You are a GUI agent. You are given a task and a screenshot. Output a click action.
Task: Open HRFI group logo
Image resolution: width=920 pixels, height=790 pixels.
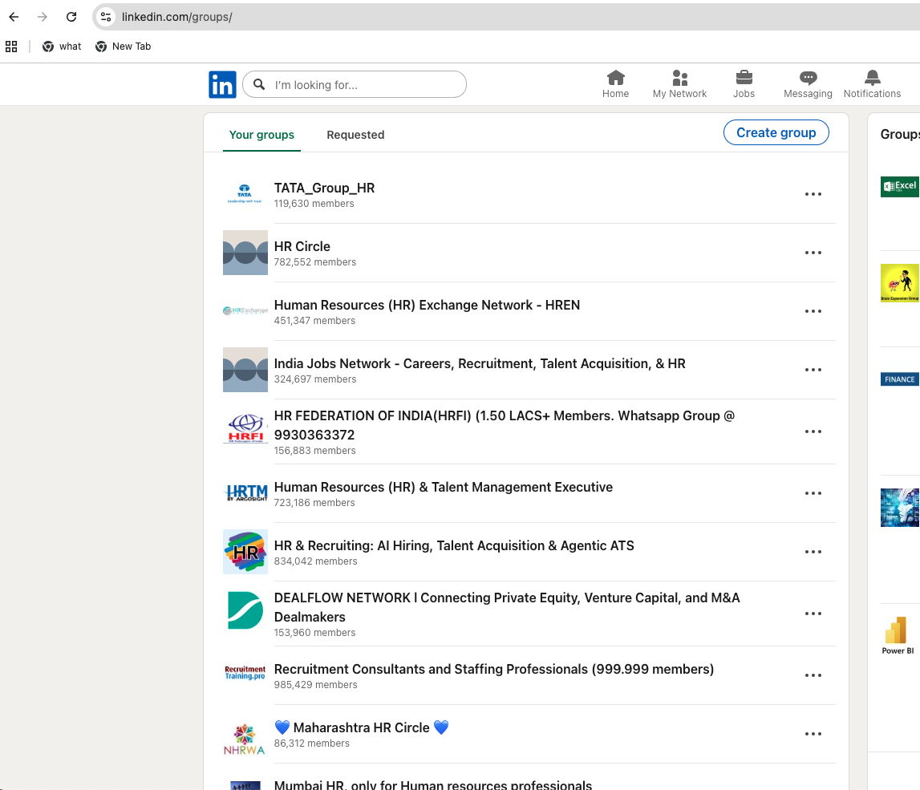click(245, 429)
